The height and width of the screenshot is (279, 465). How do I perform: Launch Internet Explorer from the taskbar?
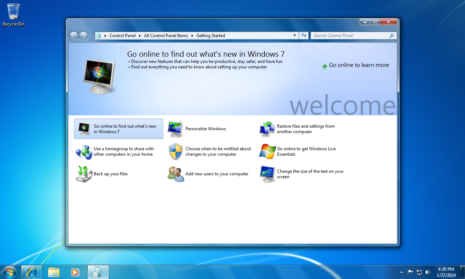32,272
